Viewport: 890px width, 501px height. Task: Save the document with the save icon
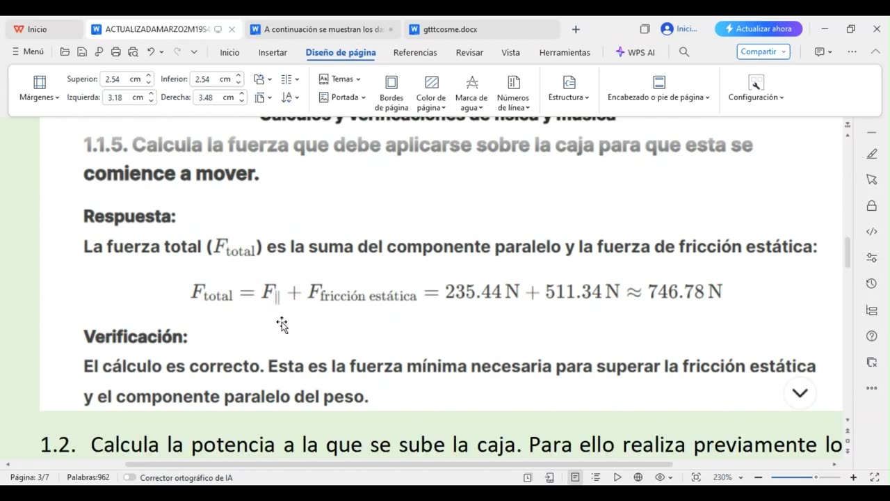82,52
